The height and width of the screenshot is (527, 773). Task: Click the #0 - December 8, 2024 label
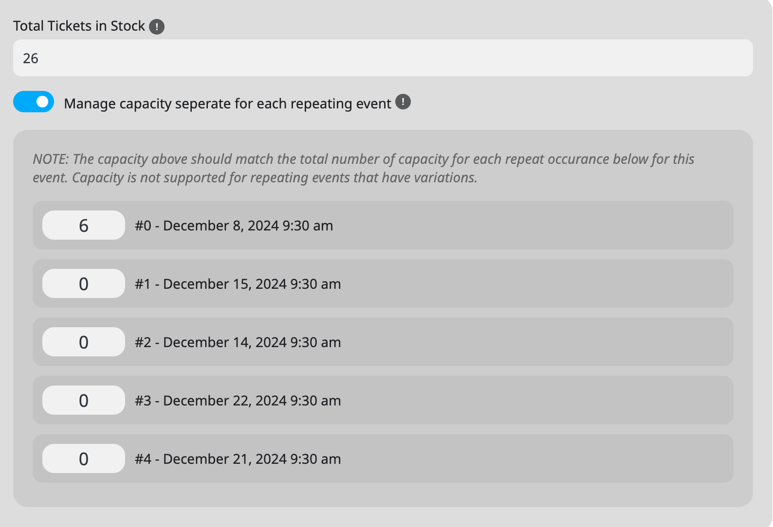[234, 226]
